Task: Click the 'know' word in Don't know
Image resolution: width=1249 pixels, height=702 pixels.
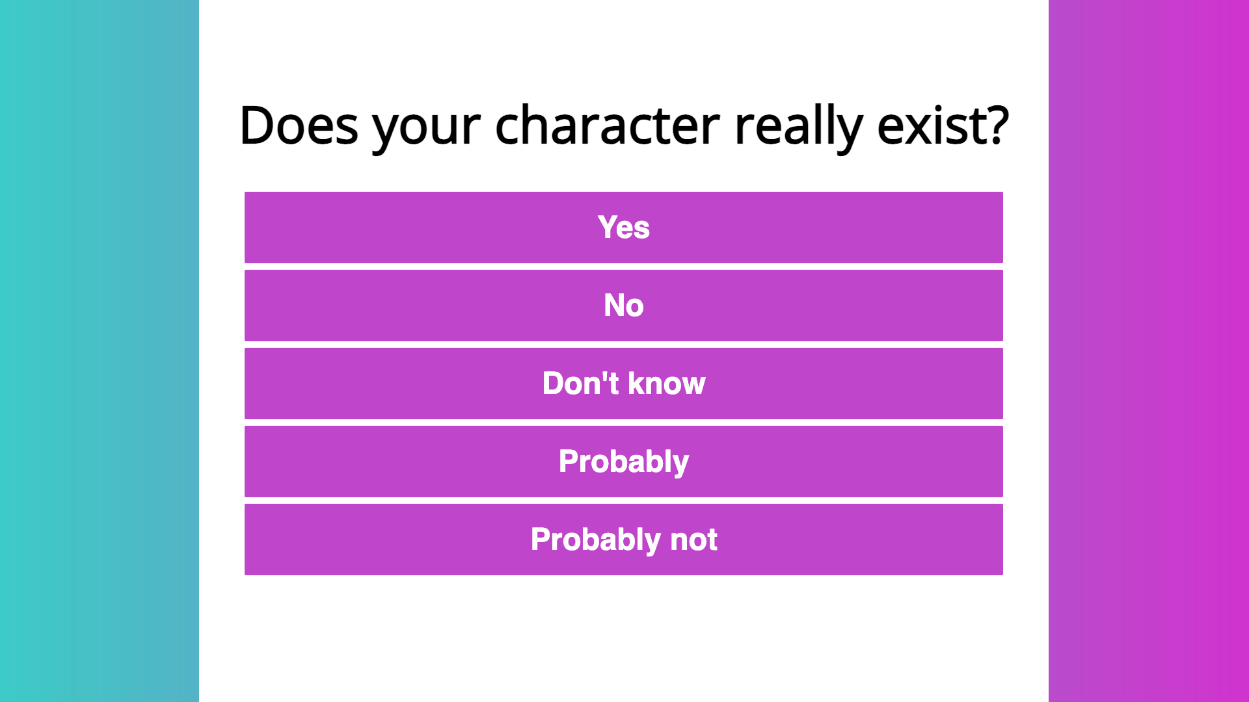Action: (667, 383)
